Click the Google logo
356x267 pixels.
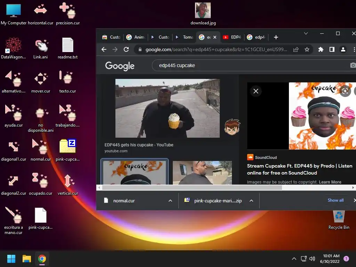click(120, 66)
